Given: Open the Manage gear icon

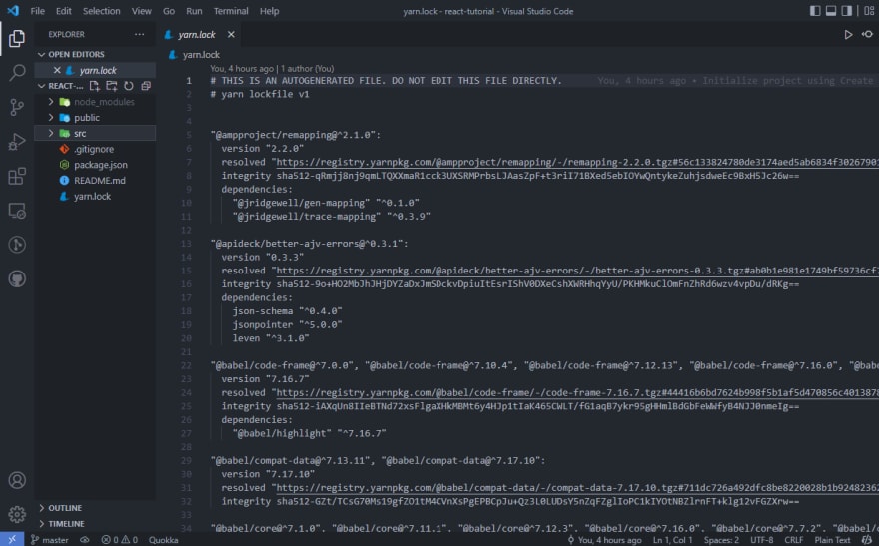Looking at the screenshot, I should point(17,514).
